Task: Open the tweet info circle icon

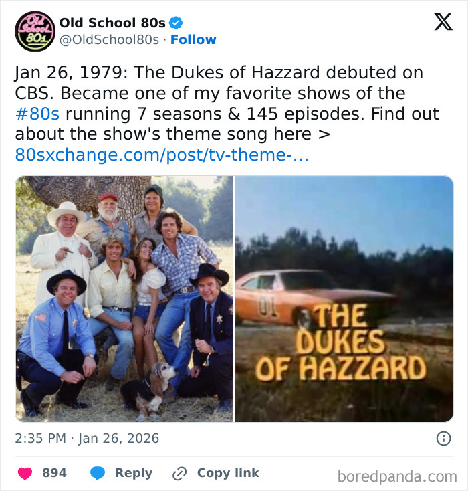Action: click(443, 439)
